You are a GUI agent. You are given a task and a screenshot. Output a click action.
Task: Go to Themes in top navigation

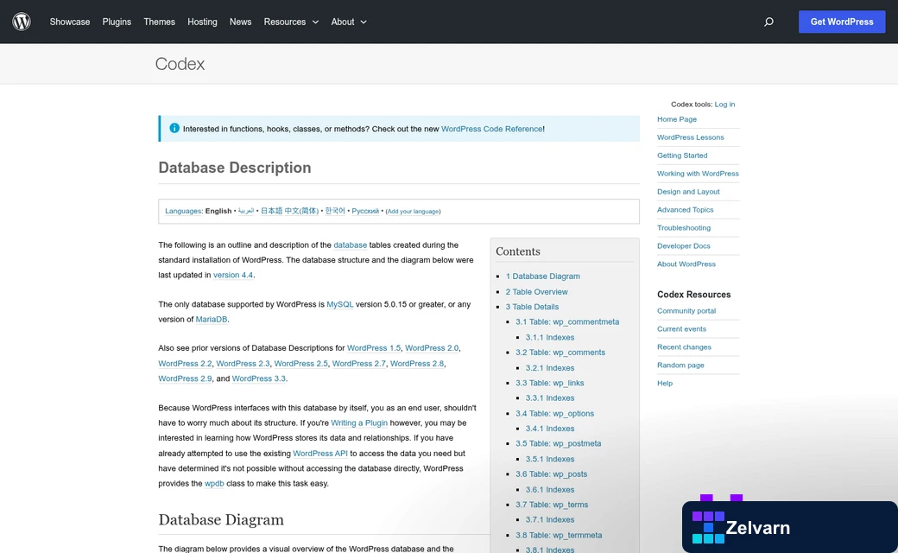pyautogui.click(x=159, y=22)
